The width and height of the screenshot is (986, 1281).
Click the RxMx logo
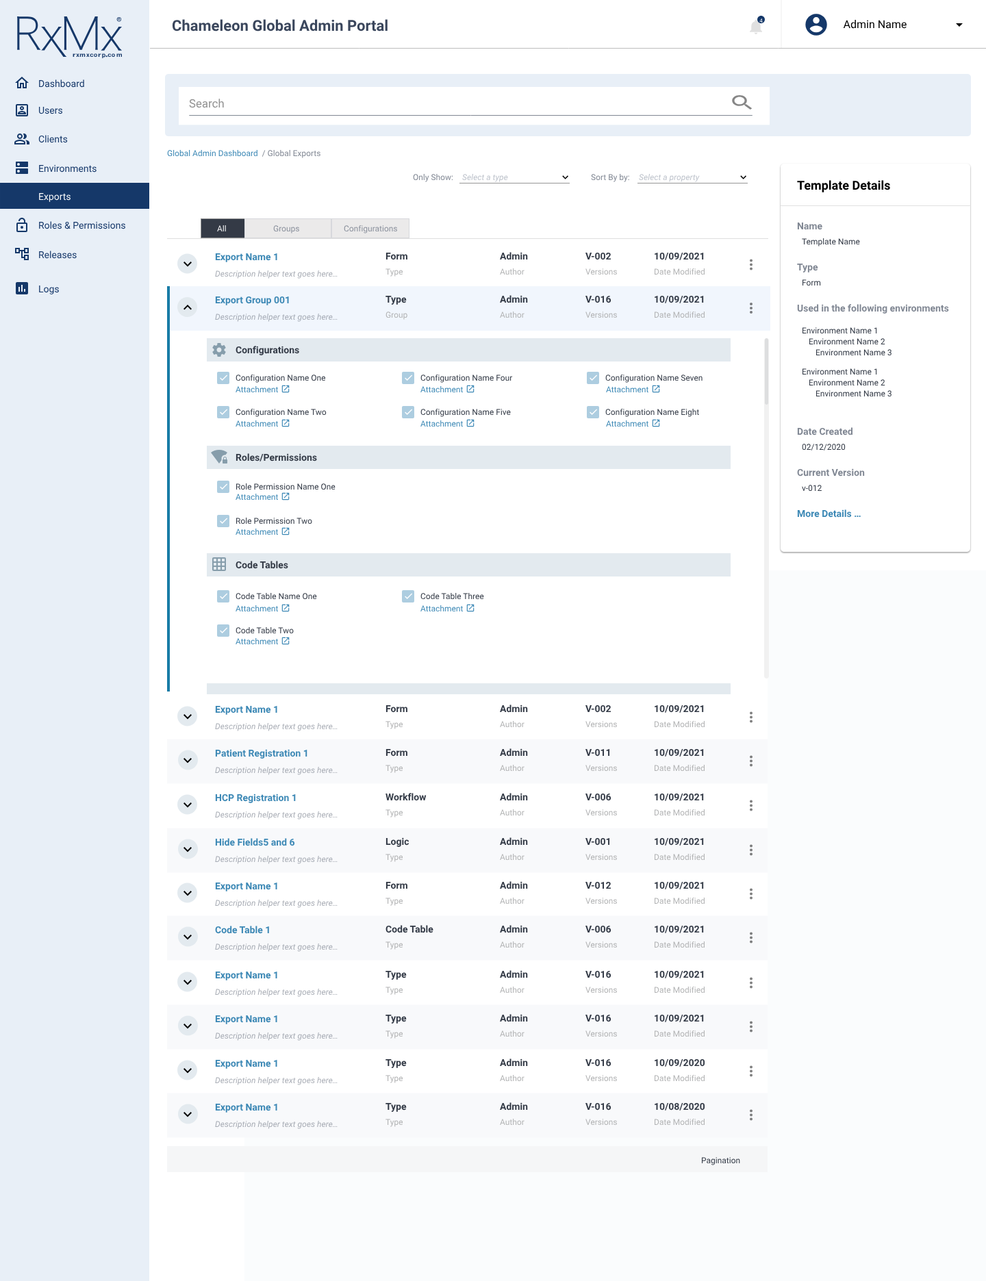coord(69,36)
